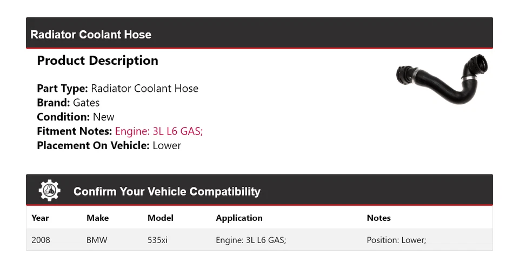Select the BMW make cell
Image resolution: width=519 pixels, height=268 pixels.
97,239
